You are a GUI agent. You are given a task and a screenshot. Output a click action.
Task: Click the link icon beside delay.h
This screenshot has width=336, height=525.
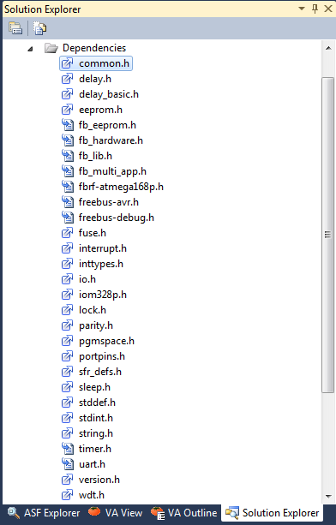(68, 79)
